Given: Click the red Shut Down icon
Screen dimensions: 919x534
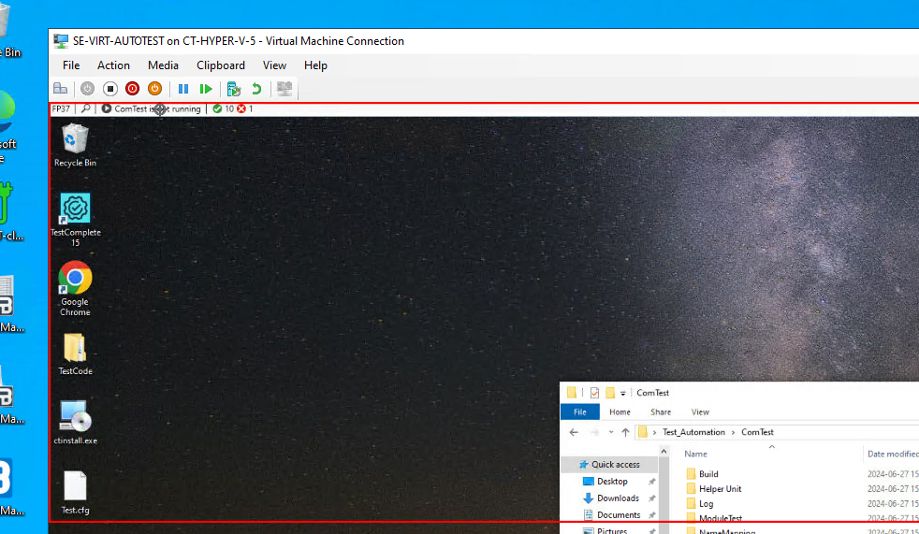Looking at the screenshot, I should pos(132,89).
